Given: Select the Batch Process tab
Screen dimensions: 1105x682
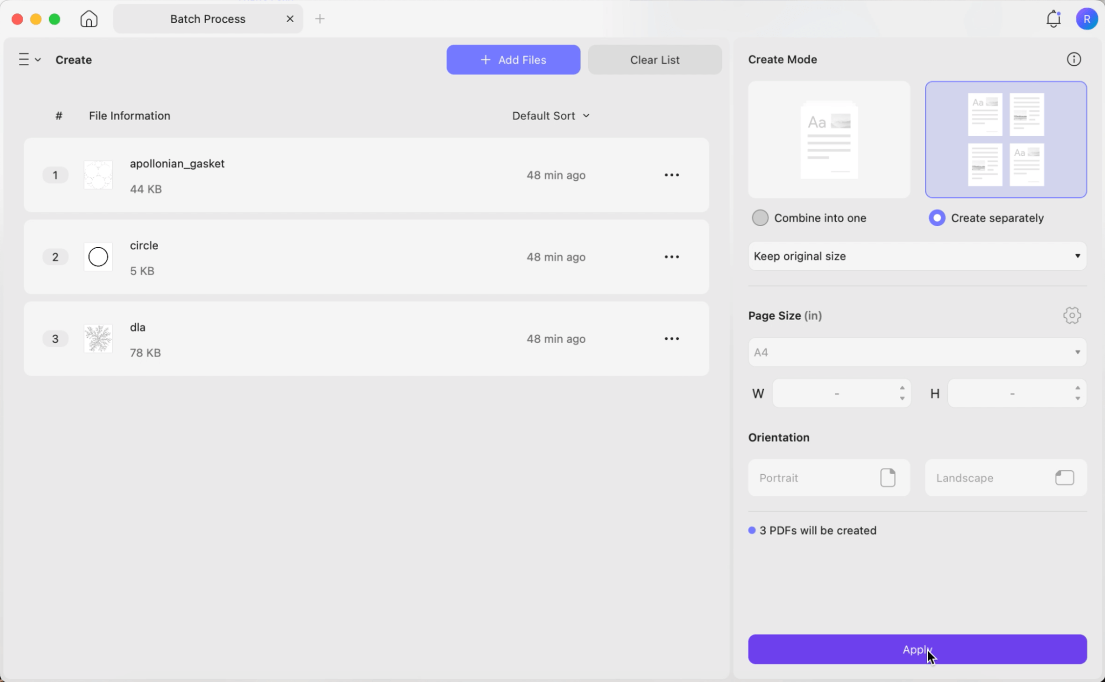Looking at the screenshot, I should [x=208, y=19].
